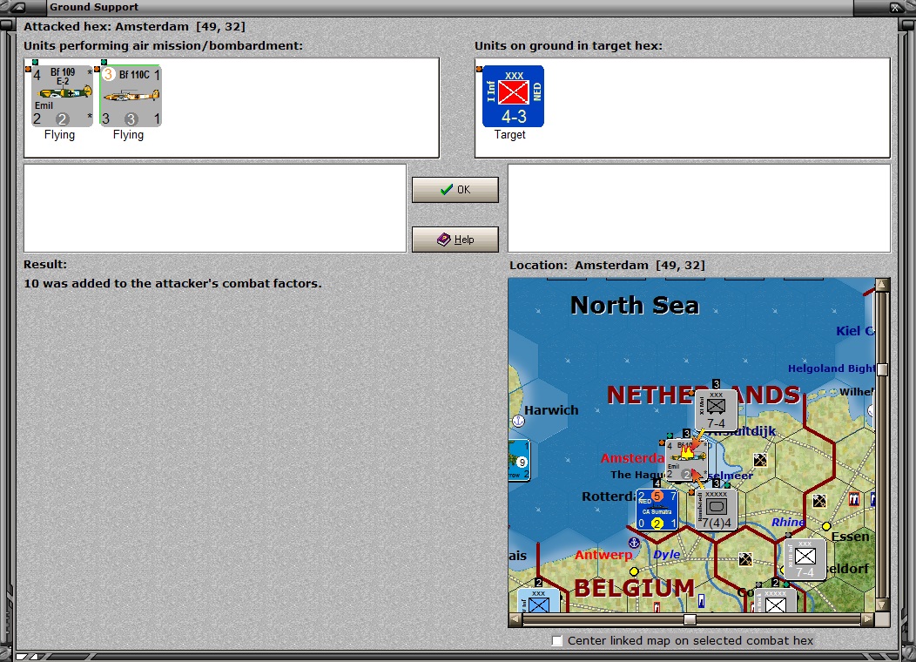Select the 7(4)4 army HQ counter on map
916x662 pixels.
[x=717, y=510]
